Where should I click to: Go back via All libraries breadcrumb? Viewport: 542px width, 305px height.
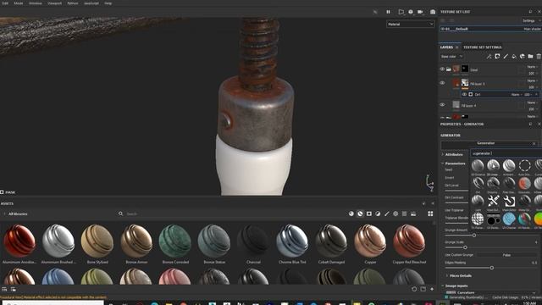tap(18, 213)
